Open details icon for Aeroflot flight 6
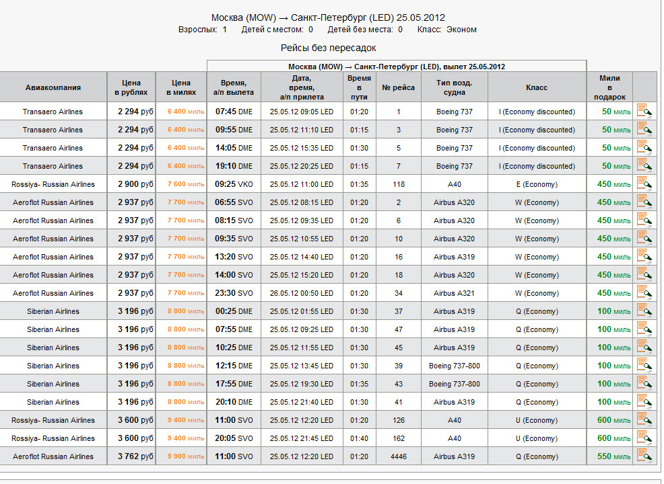664x484 pixels. 644,220
